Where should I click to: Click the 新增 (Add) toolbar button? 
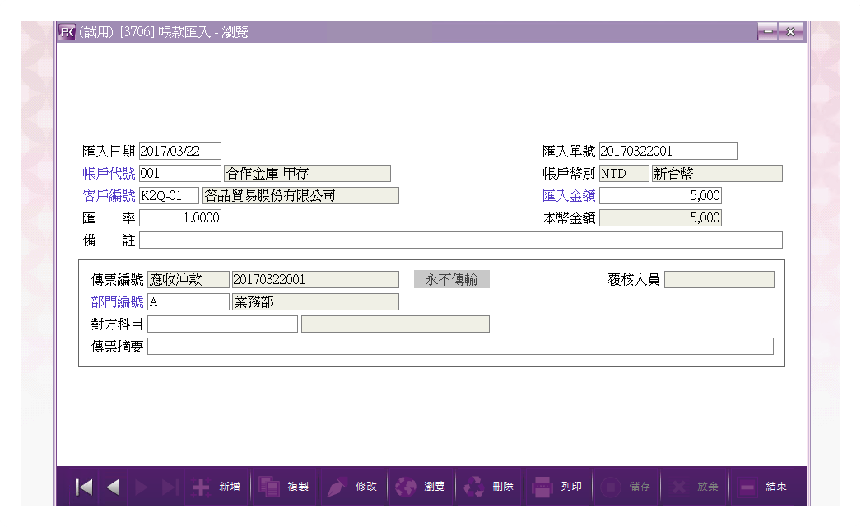[216, 487]
